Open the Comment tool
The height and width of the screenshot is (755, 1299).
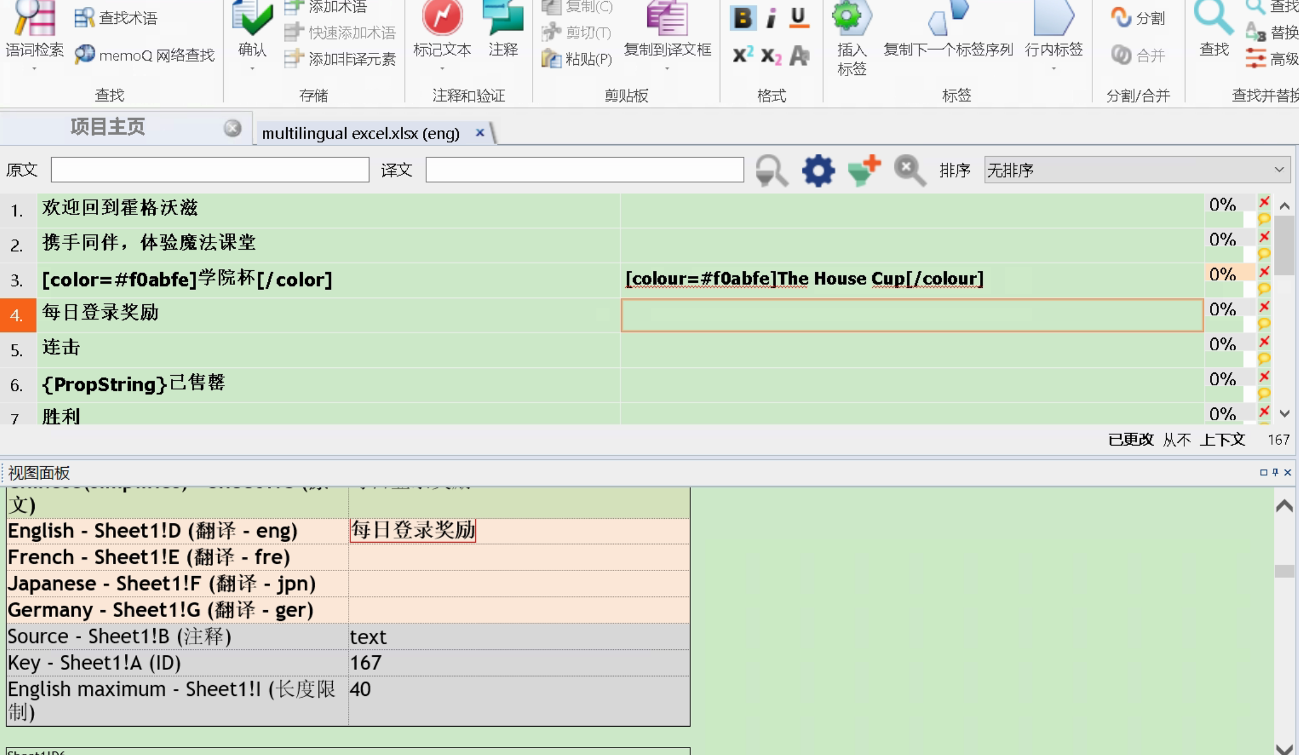pos(502,17)
